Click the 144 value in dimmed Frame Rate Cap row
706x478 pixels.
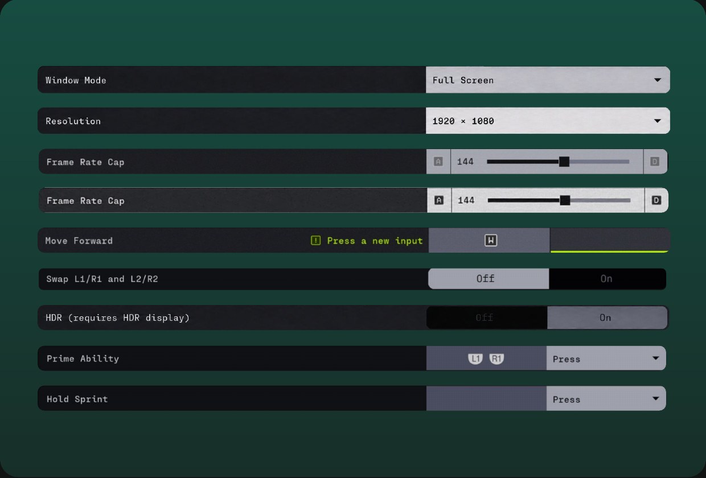(465, 162)
